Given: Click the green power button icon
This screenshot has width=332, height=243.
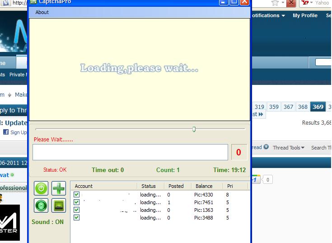Looking at the screenshot, I should 41,188.
